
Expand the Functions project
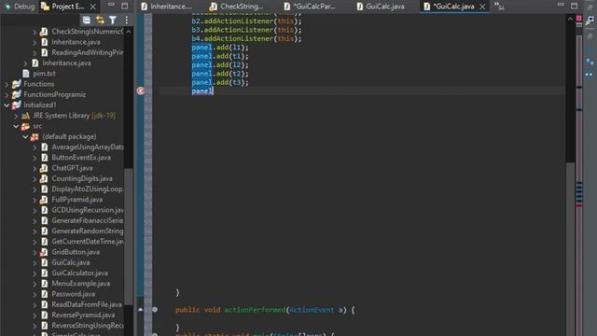[7, 84]
